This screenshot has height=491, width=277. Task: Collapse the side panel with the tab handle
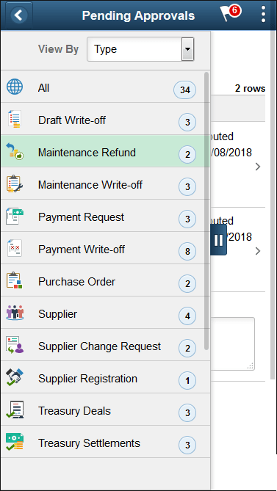[218, 240]
